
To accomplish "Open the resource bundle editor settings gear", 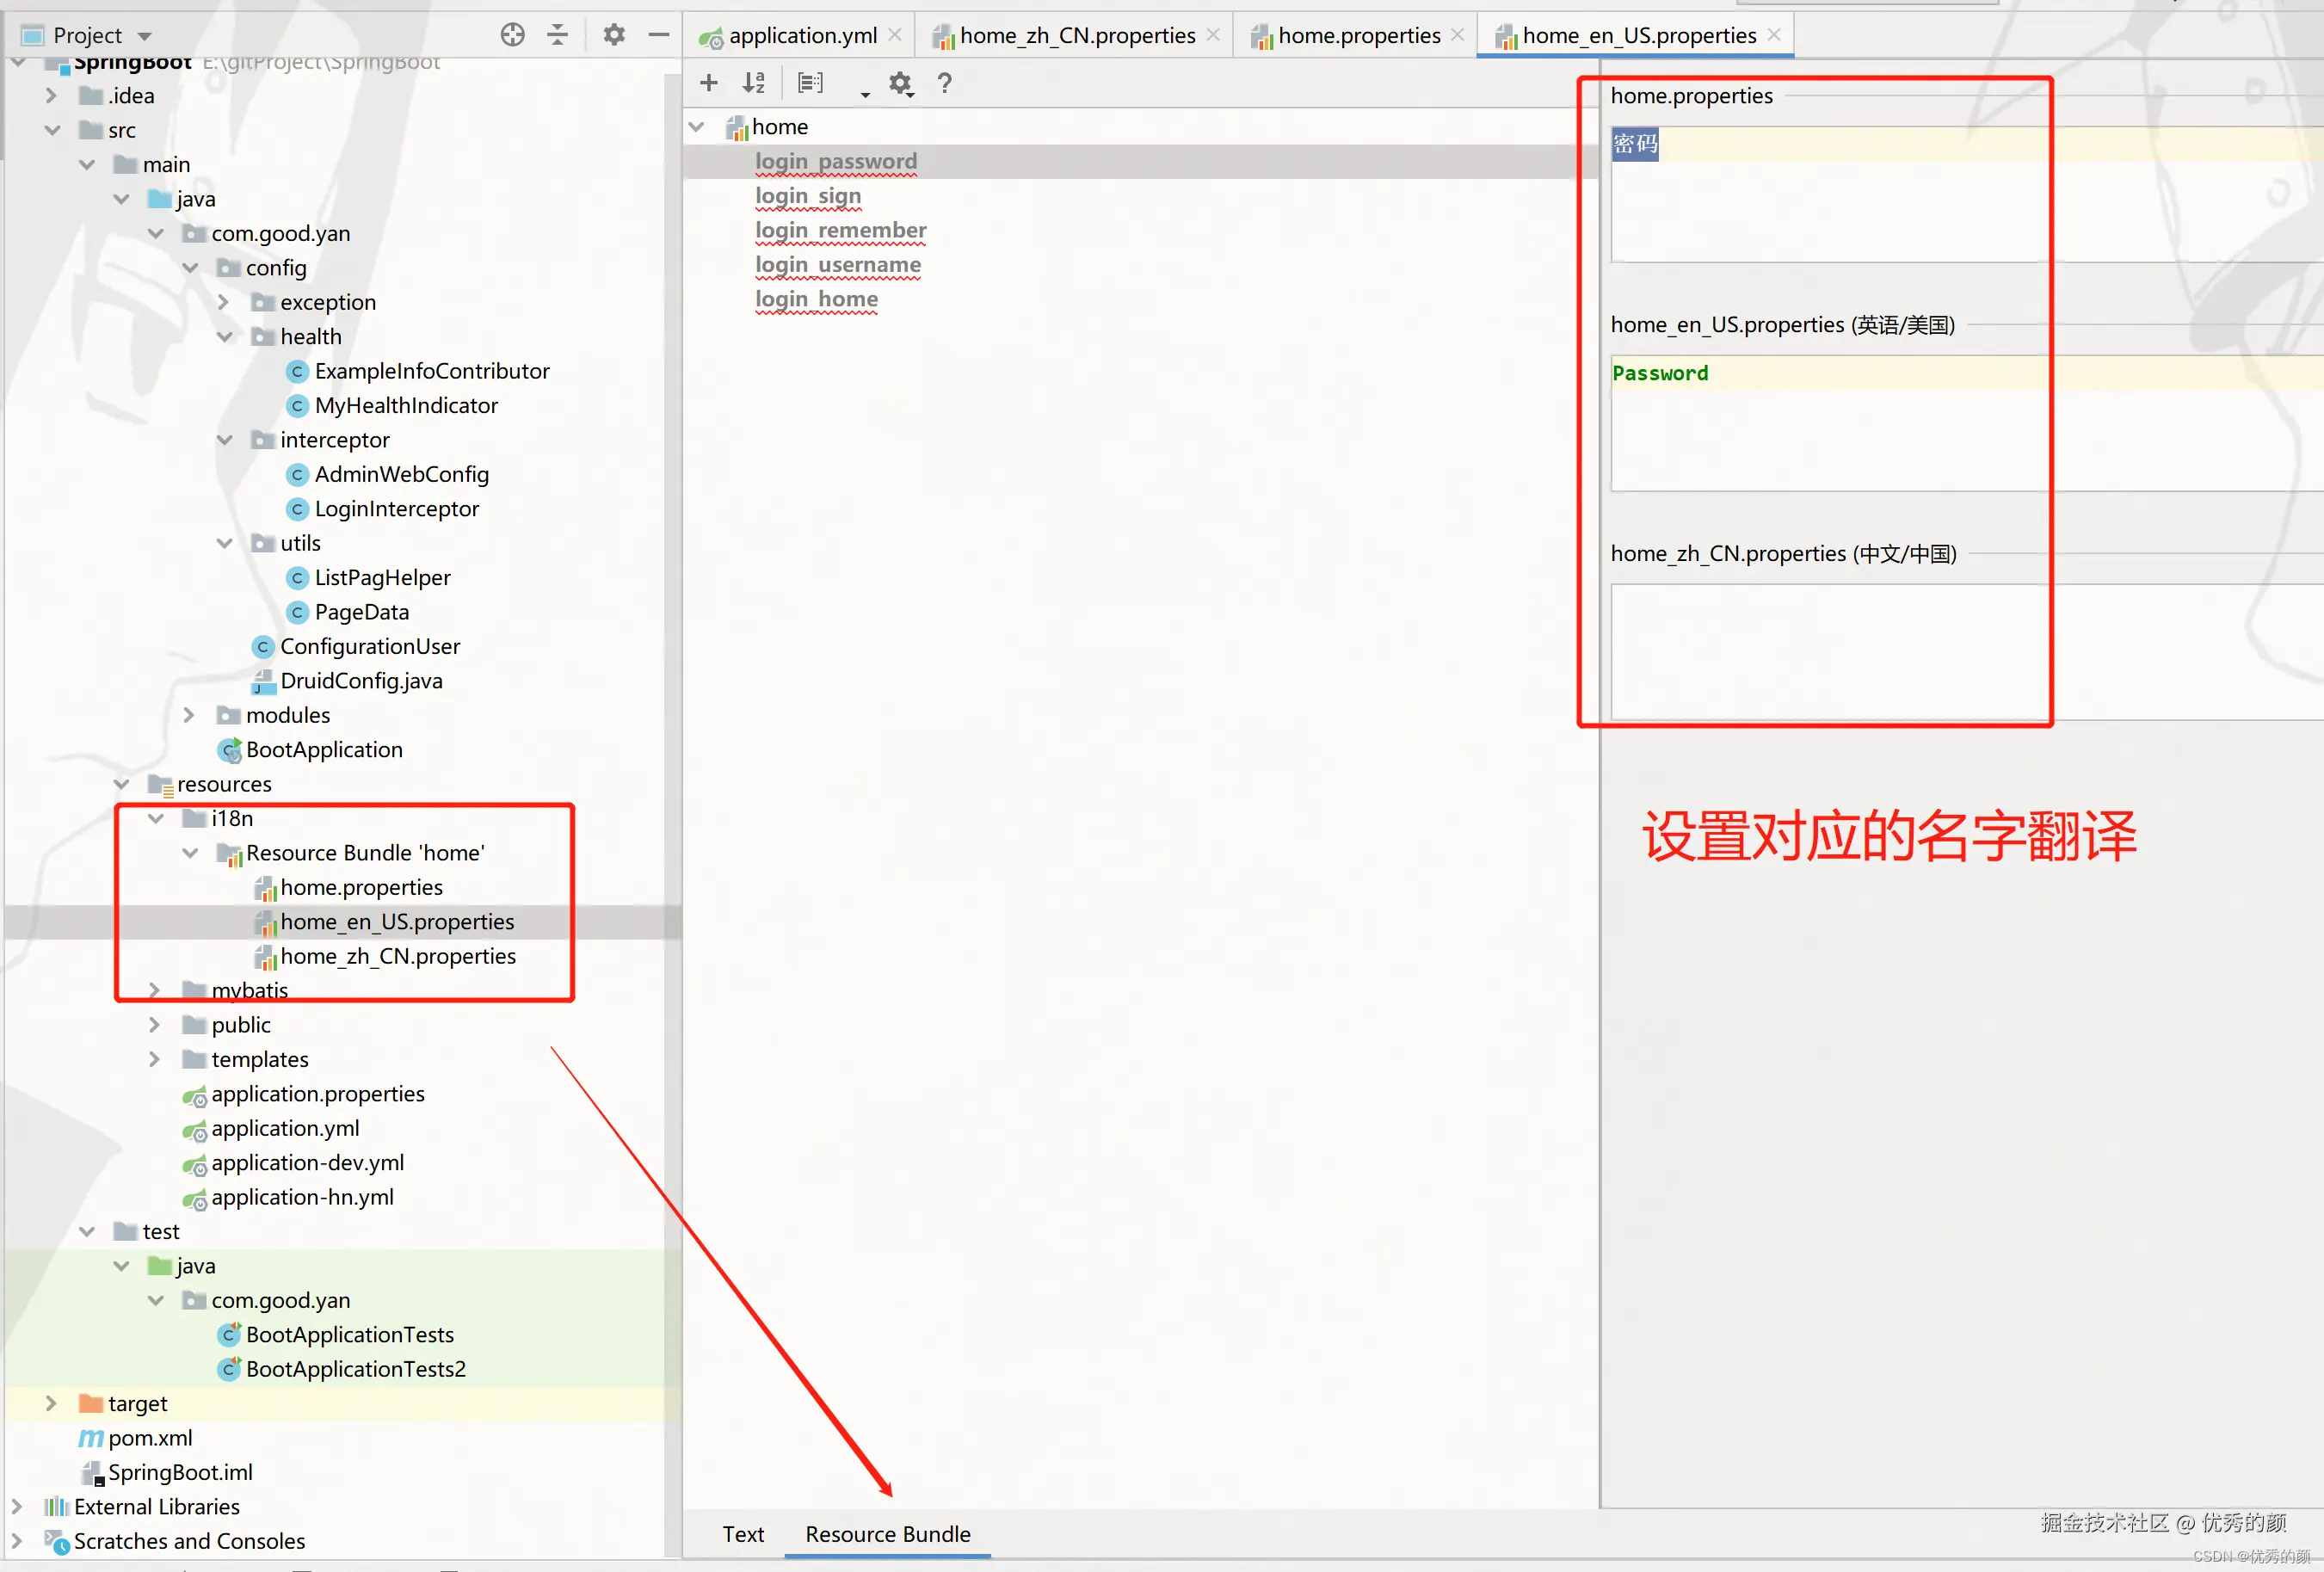I will tap(900, 83).
